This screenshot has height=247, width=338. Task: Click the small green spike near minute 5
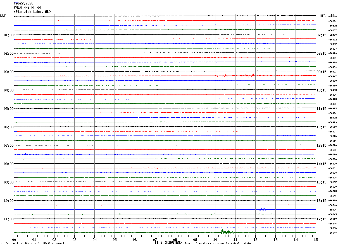click(x=120, y=214)
